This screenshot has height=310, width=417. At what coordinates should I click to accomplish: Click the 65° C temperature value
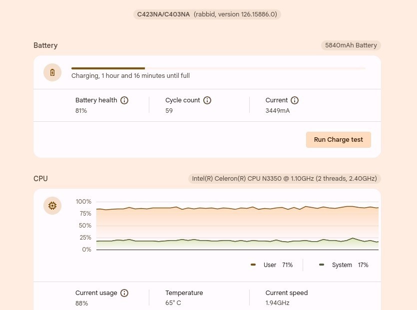(173, 303)
